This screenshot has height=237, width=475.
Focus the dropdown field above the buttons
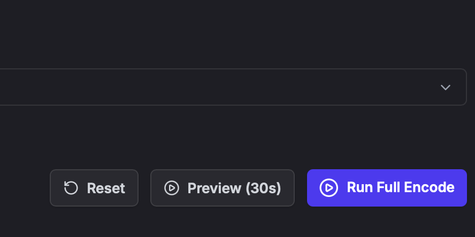click(x=230, y=87)
